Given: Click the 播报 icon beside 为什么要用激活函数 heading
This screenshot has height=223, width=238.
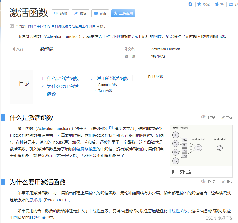Looking at the screenshot, I should coord(203,182).
